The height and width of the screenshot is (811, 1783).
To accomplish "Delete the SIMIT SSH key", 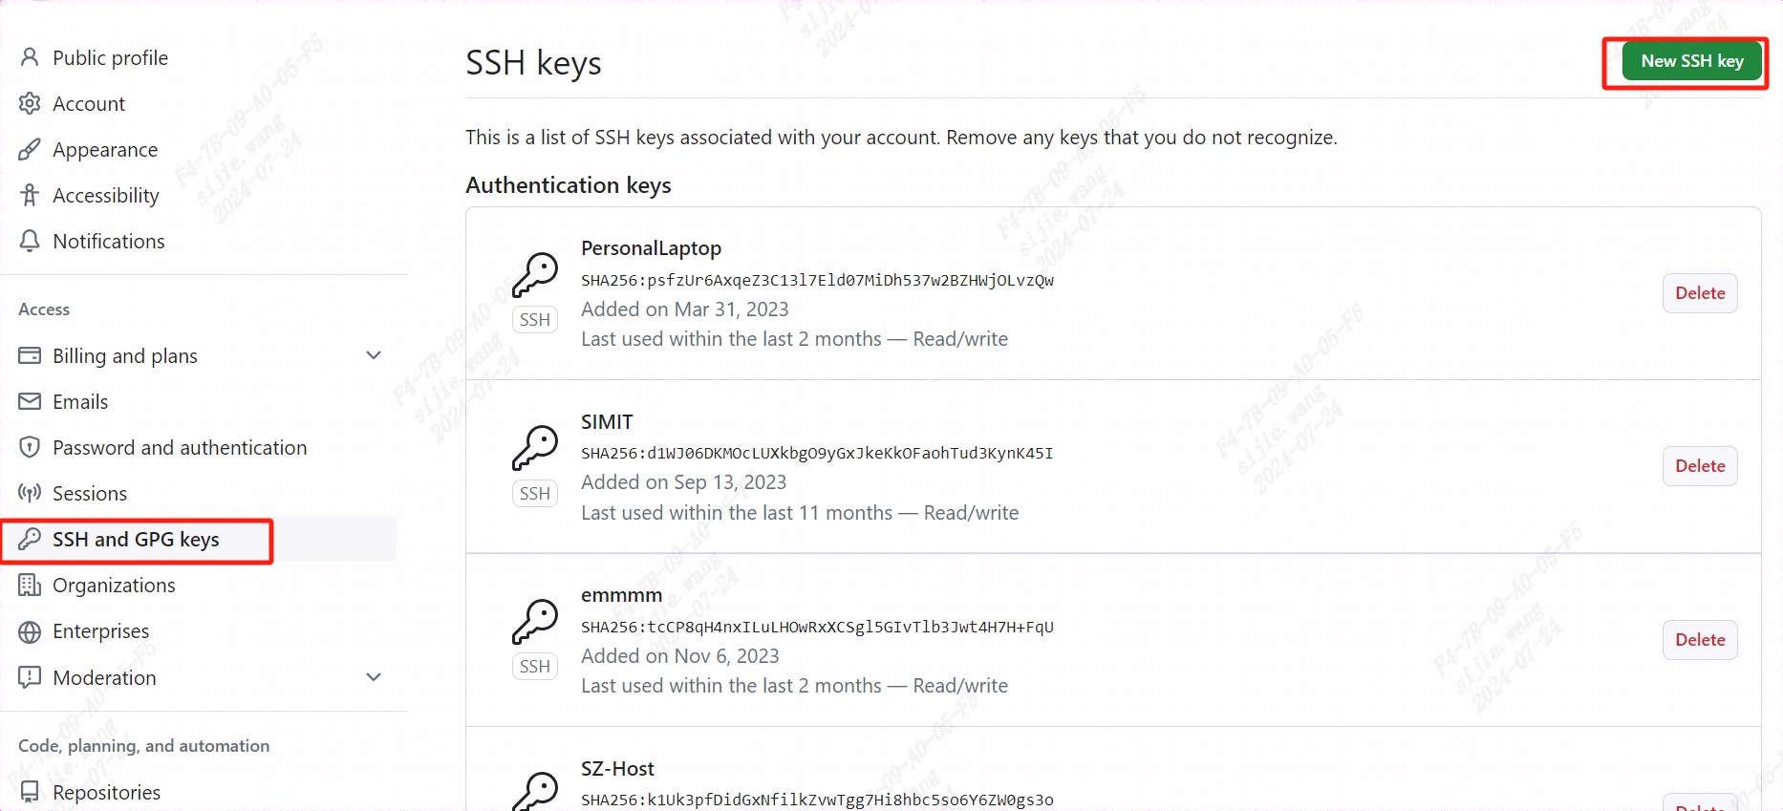I will click(x=1700, y=466).
